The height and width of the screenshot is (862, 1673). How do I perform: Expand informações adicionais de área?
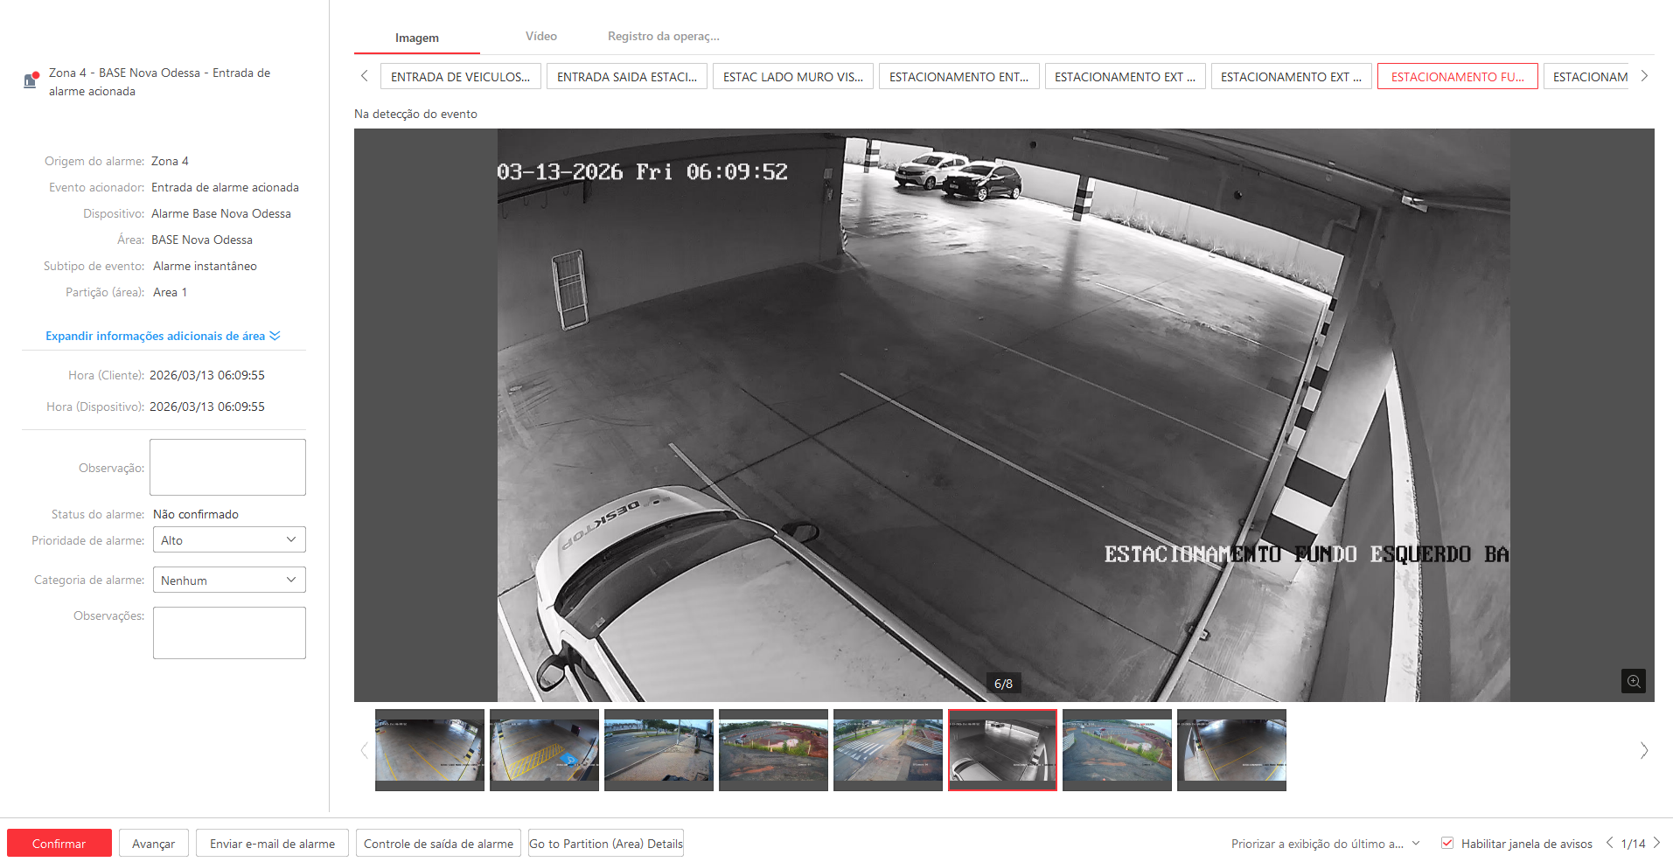click(163, 336)
